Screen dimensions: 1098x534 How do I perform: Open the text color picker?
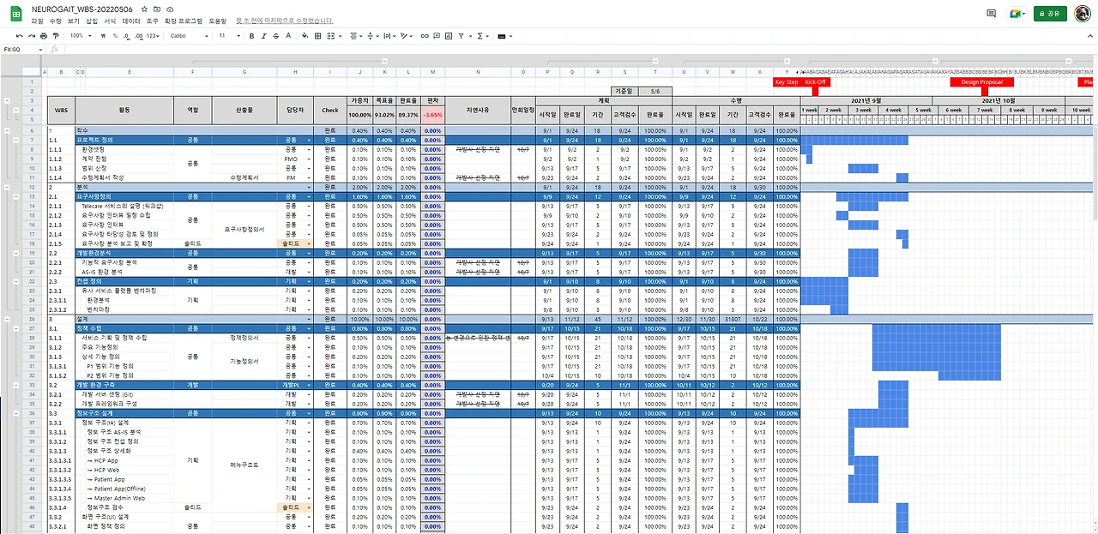click(x=288, y=36)
